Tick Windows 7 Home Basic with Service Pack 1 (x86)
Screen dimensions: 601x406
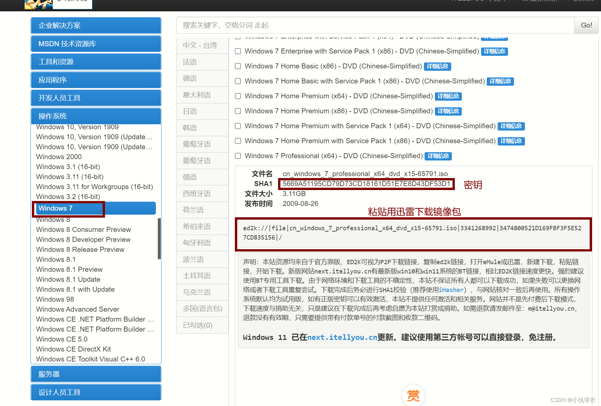click(238, 81)
